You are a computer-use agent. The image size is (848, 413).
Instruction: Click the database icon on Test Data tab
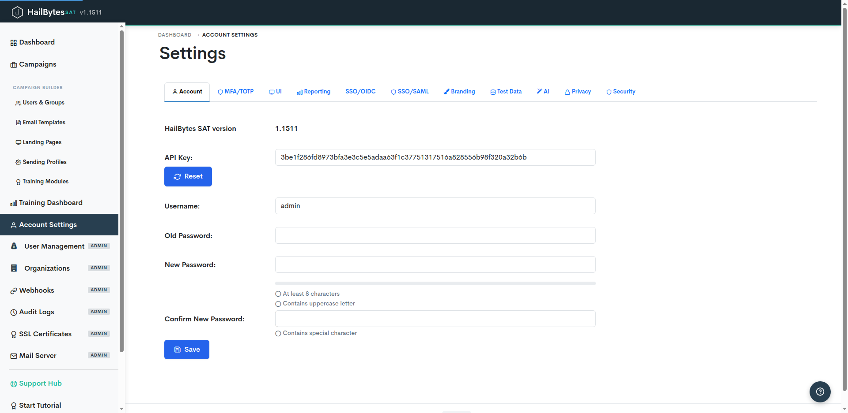[x=493, y=92]
